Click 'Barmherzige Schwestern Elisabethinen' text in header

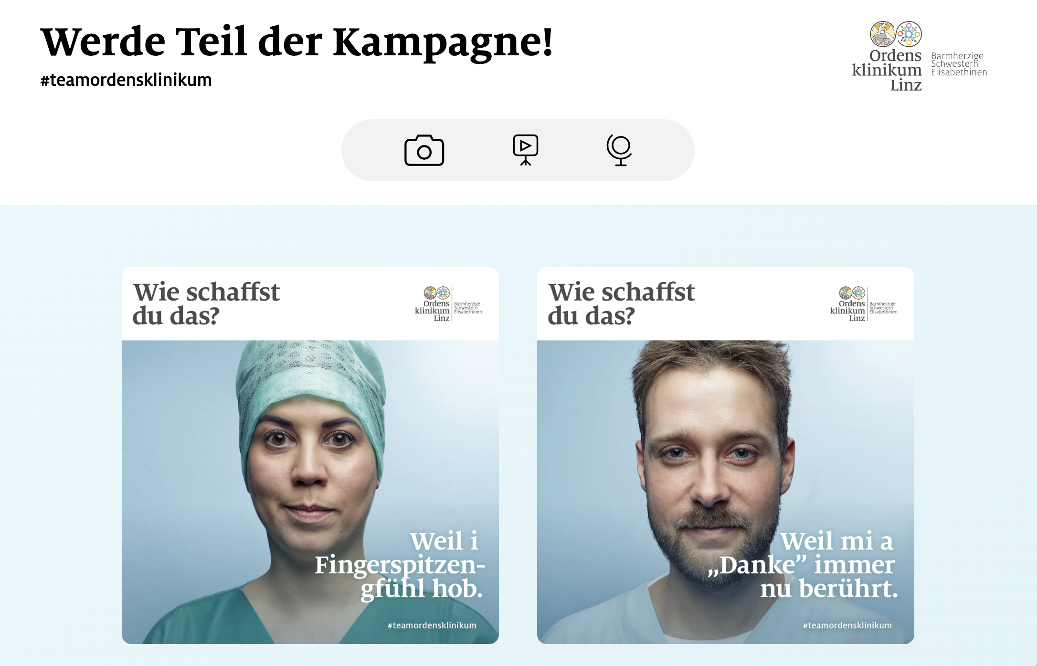959,64
